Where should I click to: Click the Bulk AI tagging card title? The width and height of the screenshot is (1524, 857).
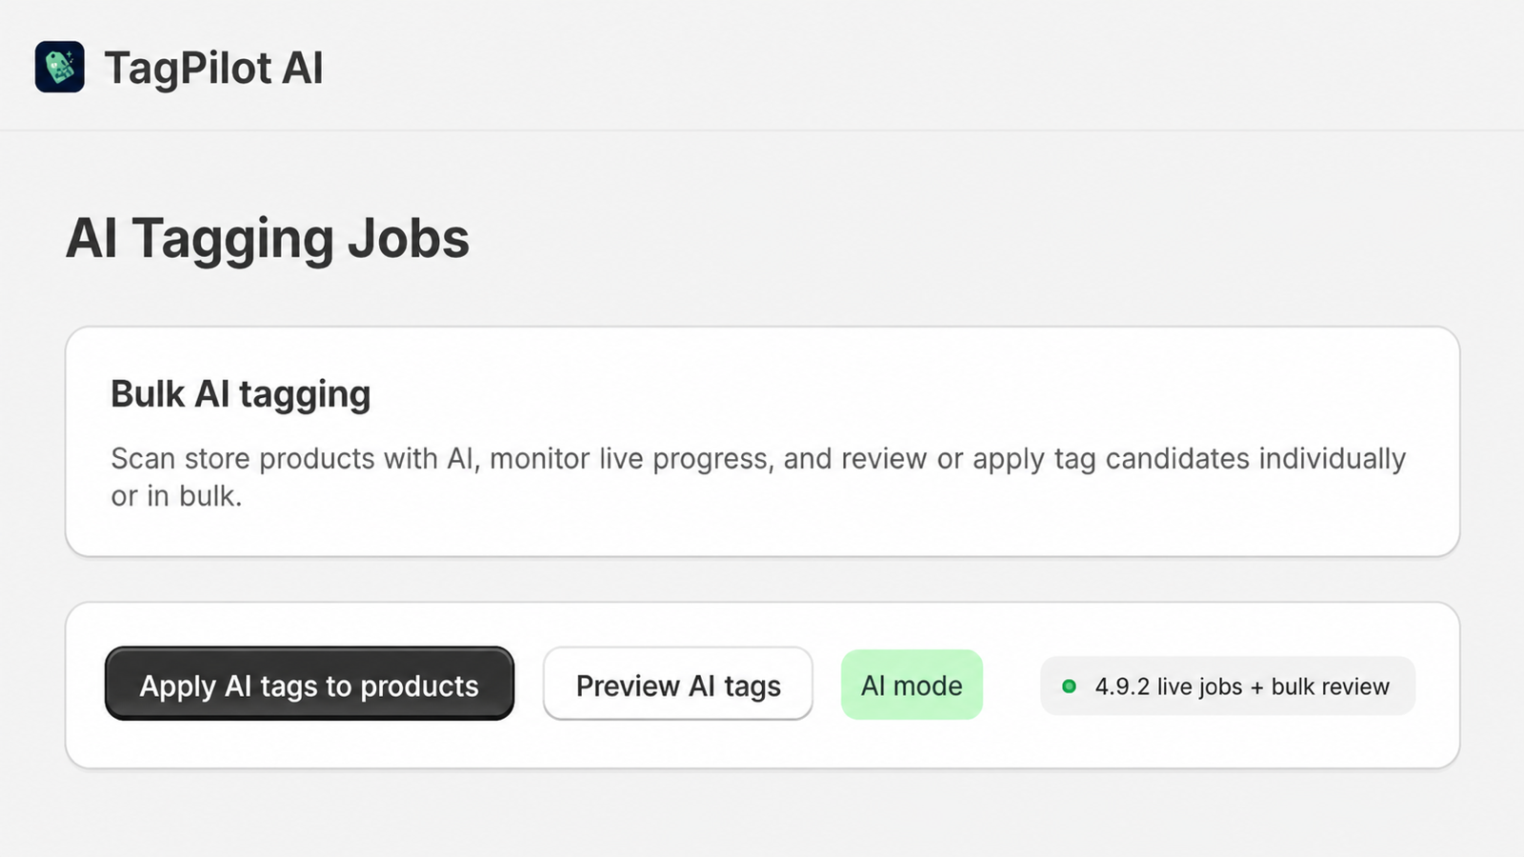pos(241,394)
